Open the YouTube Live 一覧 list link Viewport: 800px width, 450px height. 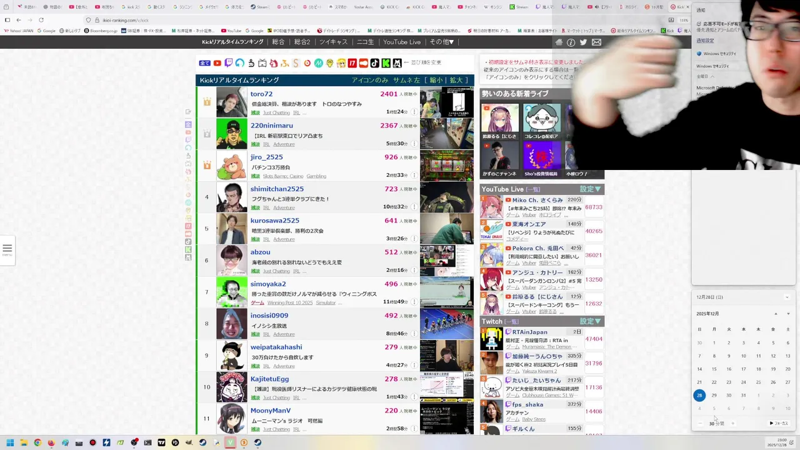[x=533, y=189]
